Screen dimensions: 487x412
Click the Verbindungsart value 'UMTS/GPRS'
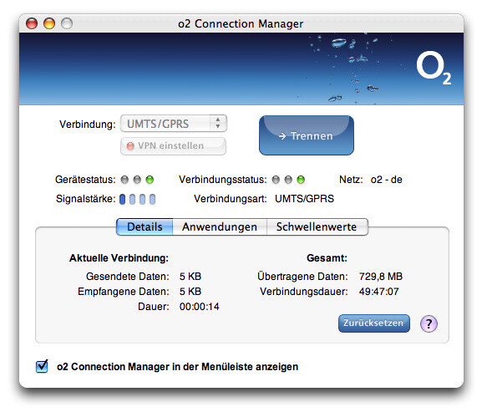(x=304, y=199)
